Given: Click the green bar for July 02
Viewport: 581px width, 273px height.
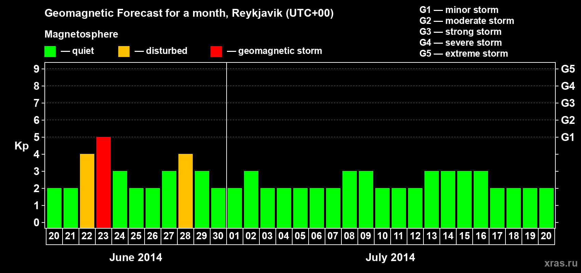Looking at the screenshot, I should [251, 200].
